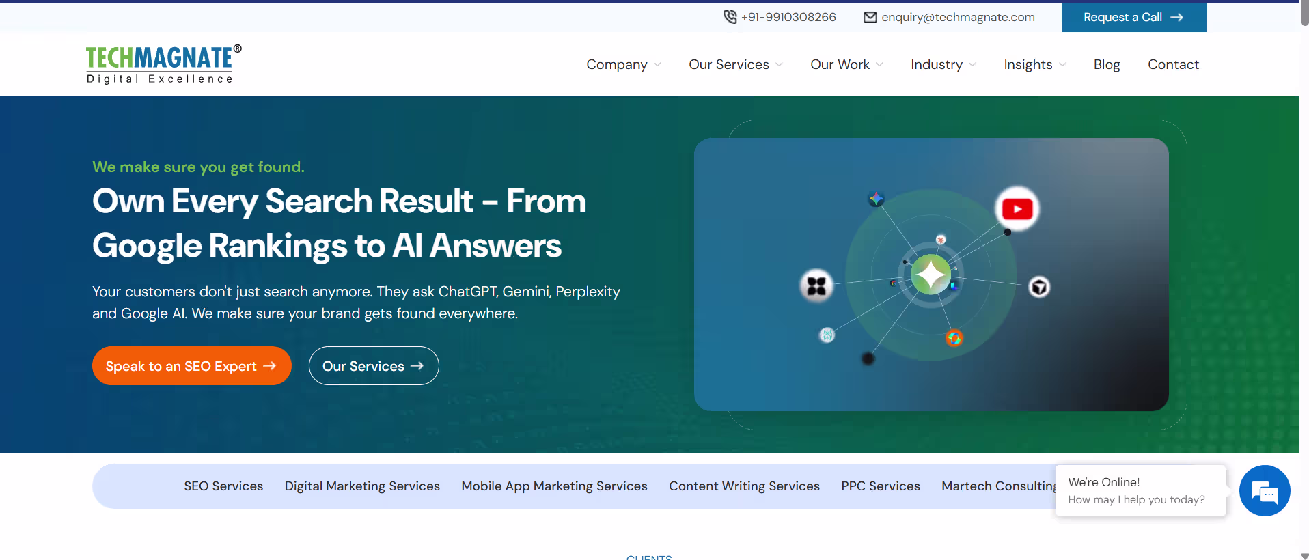Open Digital Marketing Services link
Screen dimensions: 1309x560
pos(362,486)
